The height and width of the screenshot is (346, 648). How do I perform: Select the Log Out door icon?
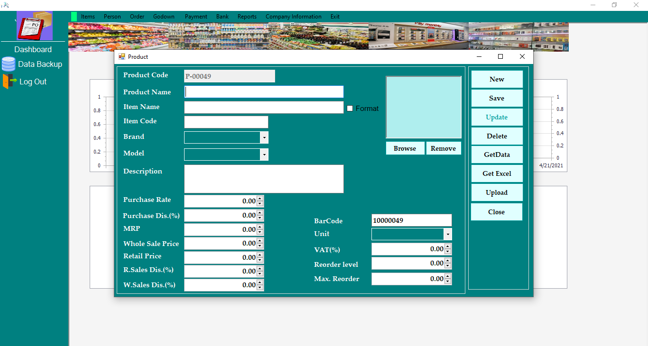click(x=8, y=81)
